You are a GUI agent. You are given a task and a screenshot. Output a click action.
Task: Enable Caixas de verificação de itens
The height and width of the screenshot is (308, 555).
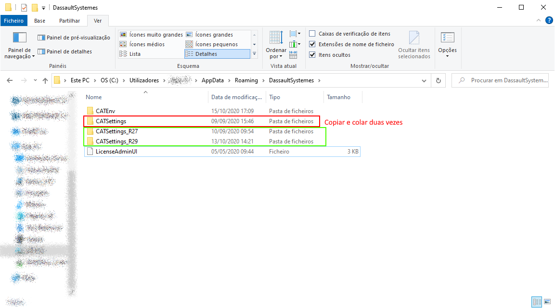click(x=312, y=34)
